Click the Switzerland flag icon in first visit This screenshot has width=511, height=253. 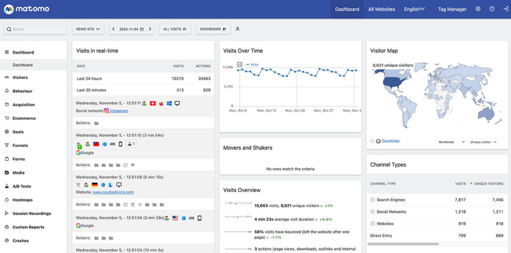point(153,103)
